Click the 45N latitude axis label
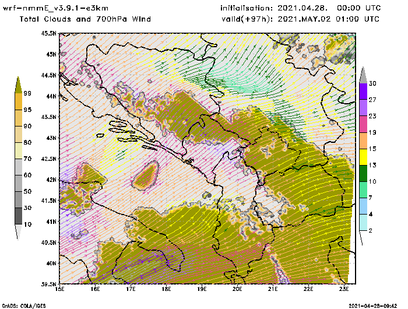The image size is (408, 309). (x=51, y=54)
